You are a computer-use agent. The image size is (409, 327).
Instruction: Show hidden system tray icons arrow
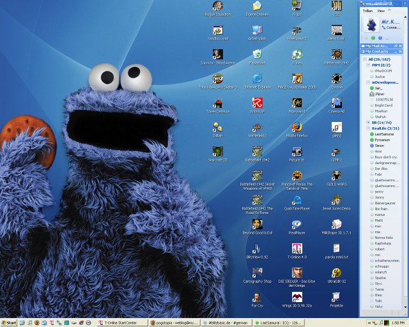tap(369, 323)
